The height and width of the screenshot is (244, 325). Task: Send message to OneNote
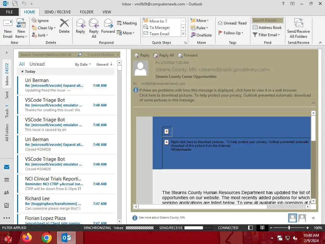(x=201, y=35)
